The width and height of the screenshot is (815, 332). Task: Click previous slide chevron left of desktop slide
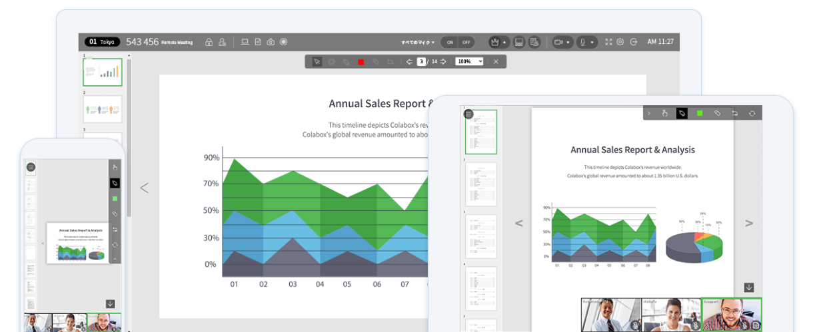(144, 188)
